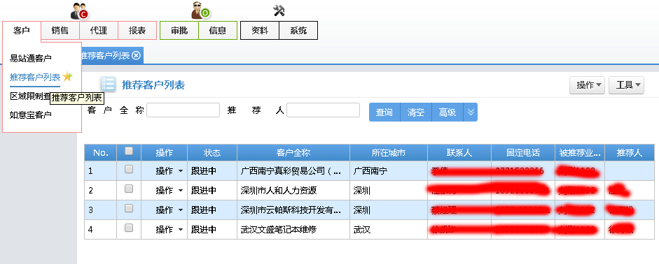Open the 销售 menu tab
659x264 pixels.
coord(60,31)
